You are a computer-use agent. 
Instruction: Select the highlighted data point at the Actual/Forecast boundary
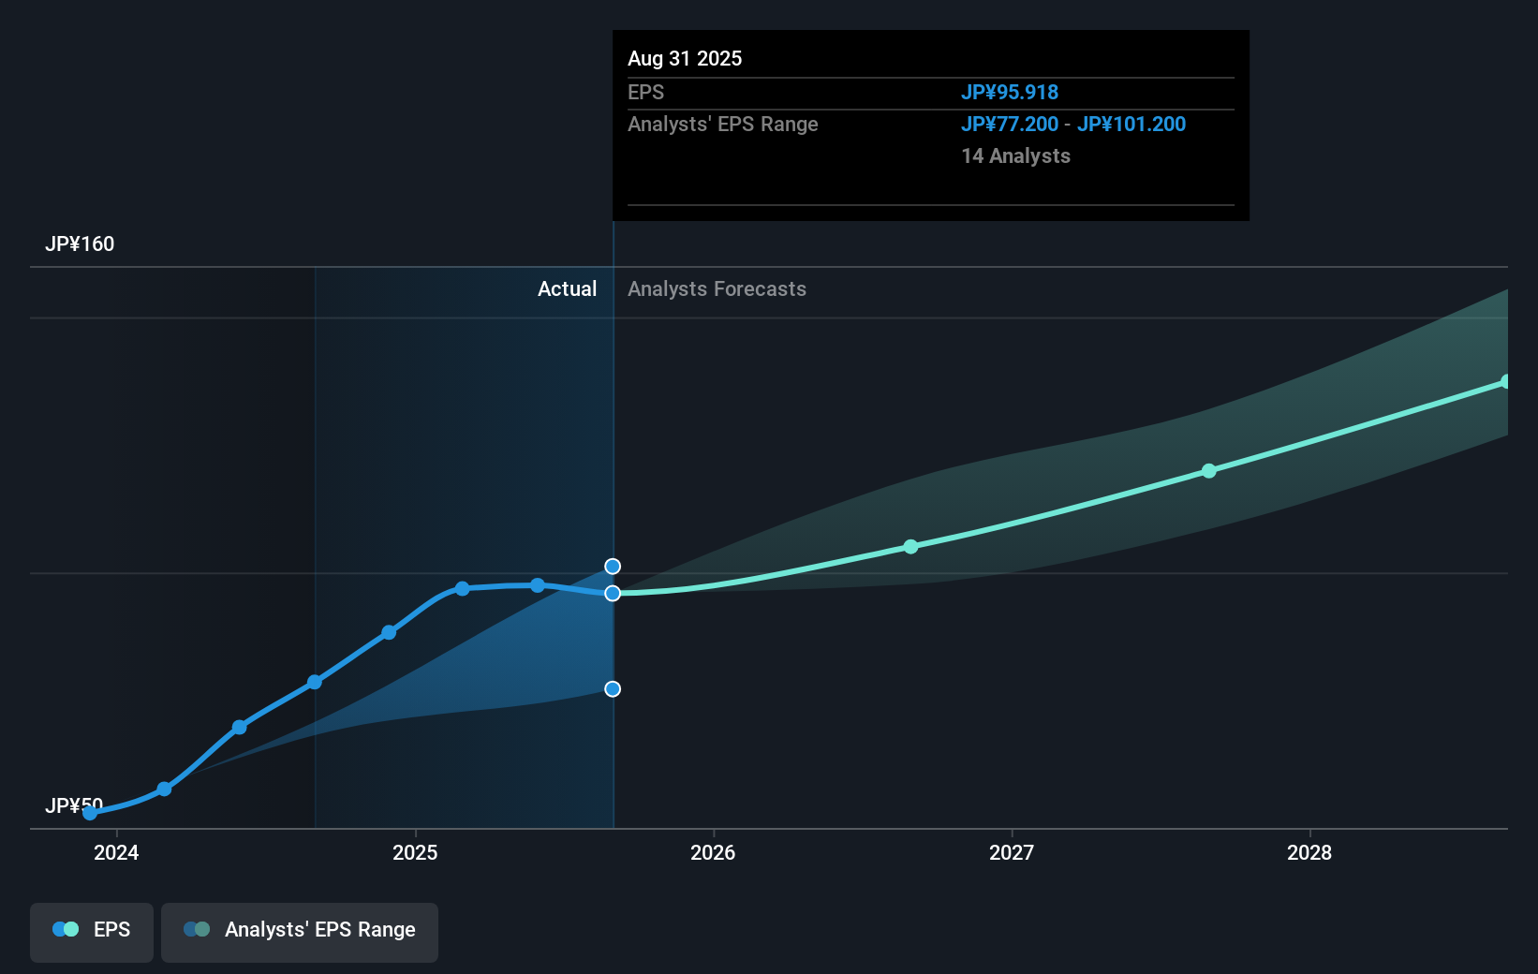(x=613, y=593)
